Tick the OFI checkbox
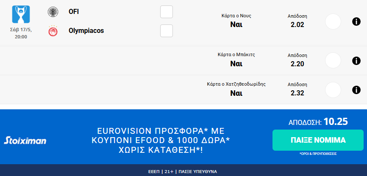The height and width of the screenshot is (176, 367). pyautogui.click(x=167, y=12)
